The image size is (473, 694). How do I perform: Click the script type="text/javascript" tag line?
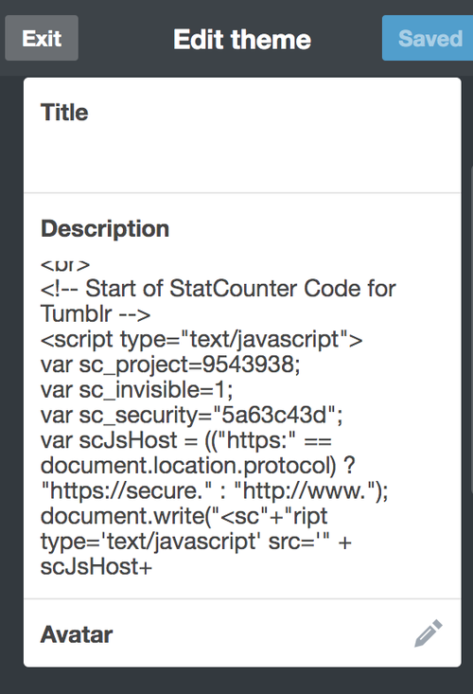[201, 340]
